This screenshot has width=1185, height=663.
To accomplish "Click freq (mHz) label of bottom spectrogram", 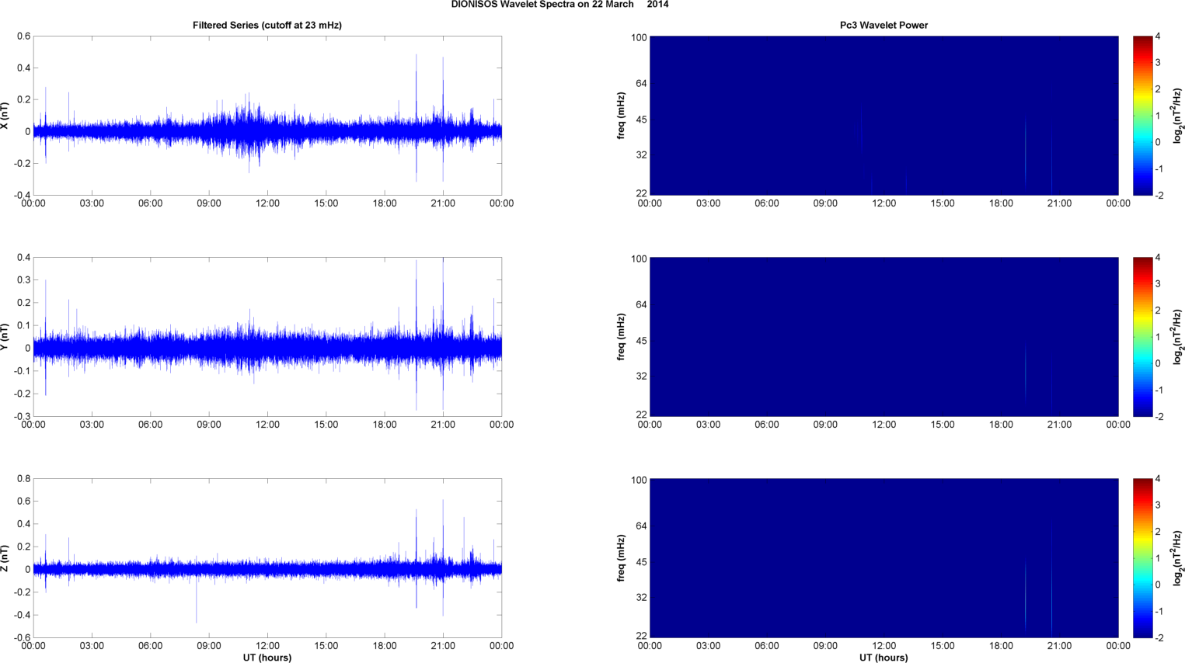I will coord(621,558).
